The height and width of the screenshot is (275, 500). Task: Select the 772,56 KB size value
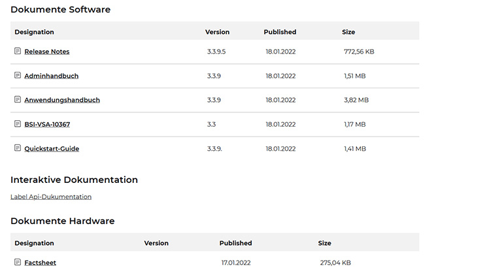point(359,52)
